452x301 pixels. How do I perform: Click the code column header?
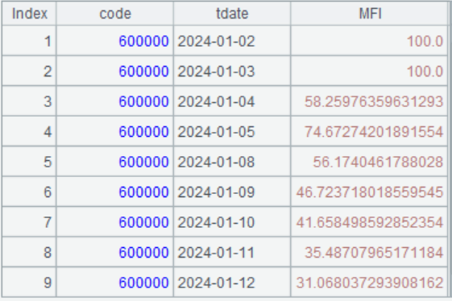(x=115, y=14)
